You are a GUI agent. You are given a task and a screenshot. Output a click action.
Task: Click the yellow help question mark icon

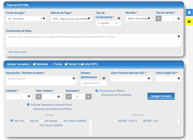(189, 21)
